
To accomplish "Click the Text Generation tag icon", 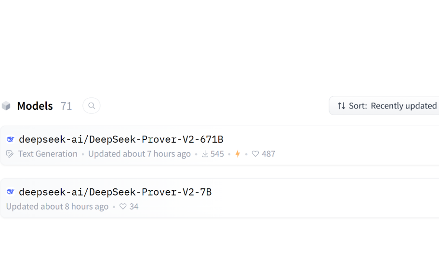I will (x=10, y=154).
